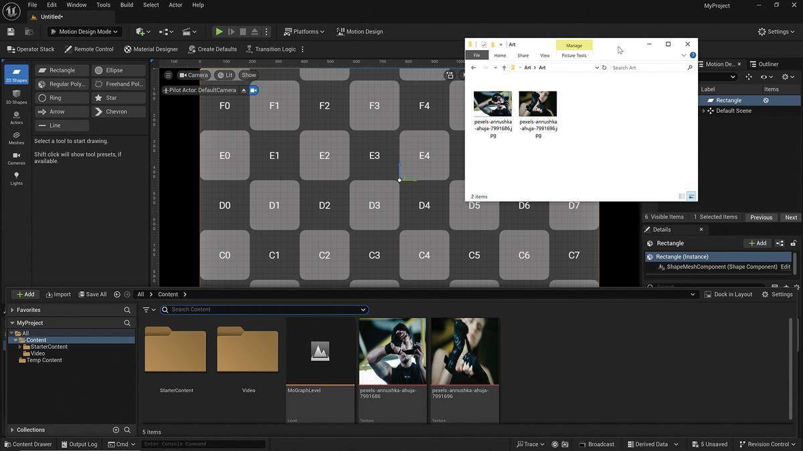Open the Platforms dropdown
Image resolution: width=803 pixels, height=451 pixels.
(303, 31)
